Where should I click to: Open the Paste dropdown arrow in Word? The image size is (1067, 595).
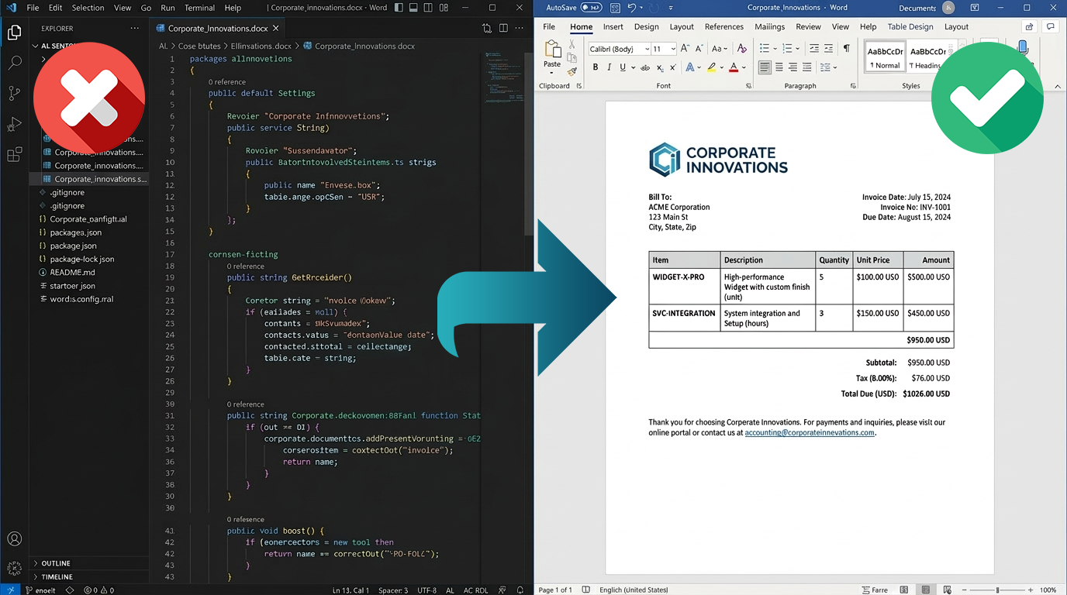pos(552,73)
